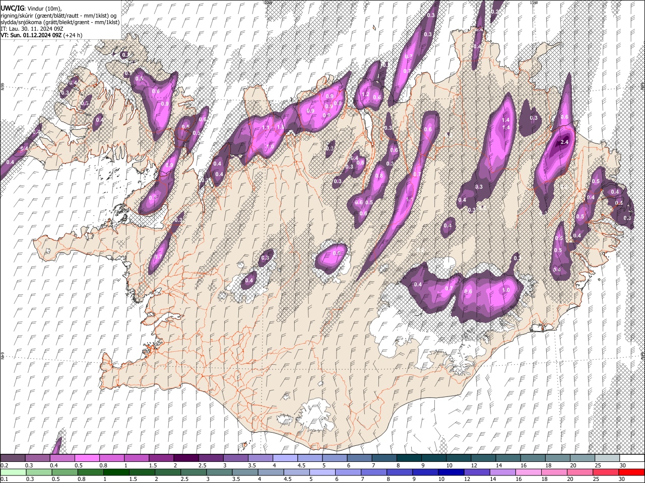This screenshot has width=645, height=483.
Task: Click the bright red swatch after 30 in bottom scale
Action: point(632,472)
